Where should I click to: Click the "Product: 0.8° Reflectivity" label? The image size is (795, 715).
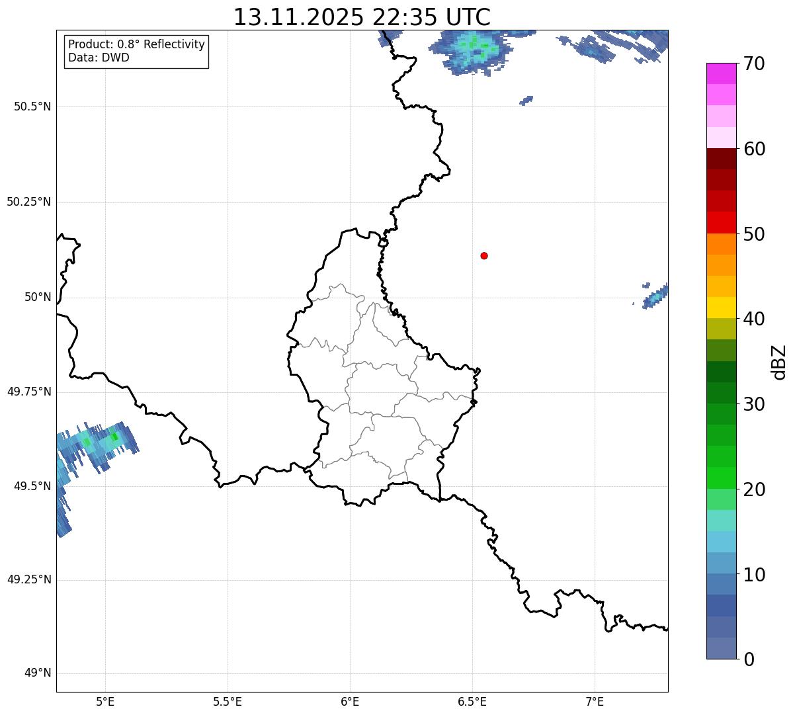[x=137, y=44]
